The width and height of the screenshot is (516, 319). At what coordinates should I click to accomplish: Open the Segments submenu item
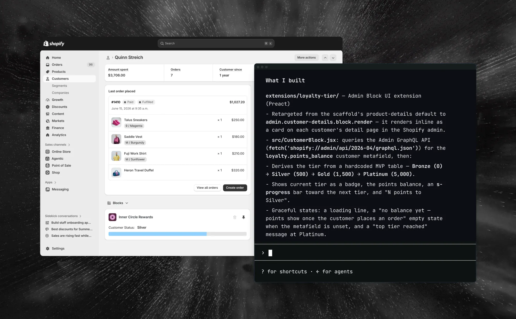pyautogui.click(x=59, y=86)
